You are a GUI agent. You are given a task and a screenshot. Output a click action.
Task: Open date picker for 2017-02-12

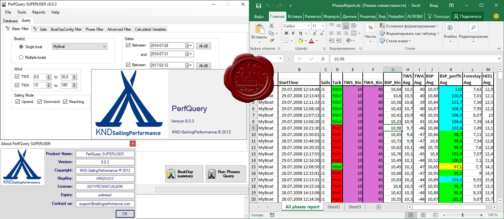[189, 65]
